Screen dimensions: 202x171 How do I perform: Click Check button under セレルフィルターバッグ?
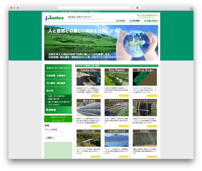tap(152, 126)
